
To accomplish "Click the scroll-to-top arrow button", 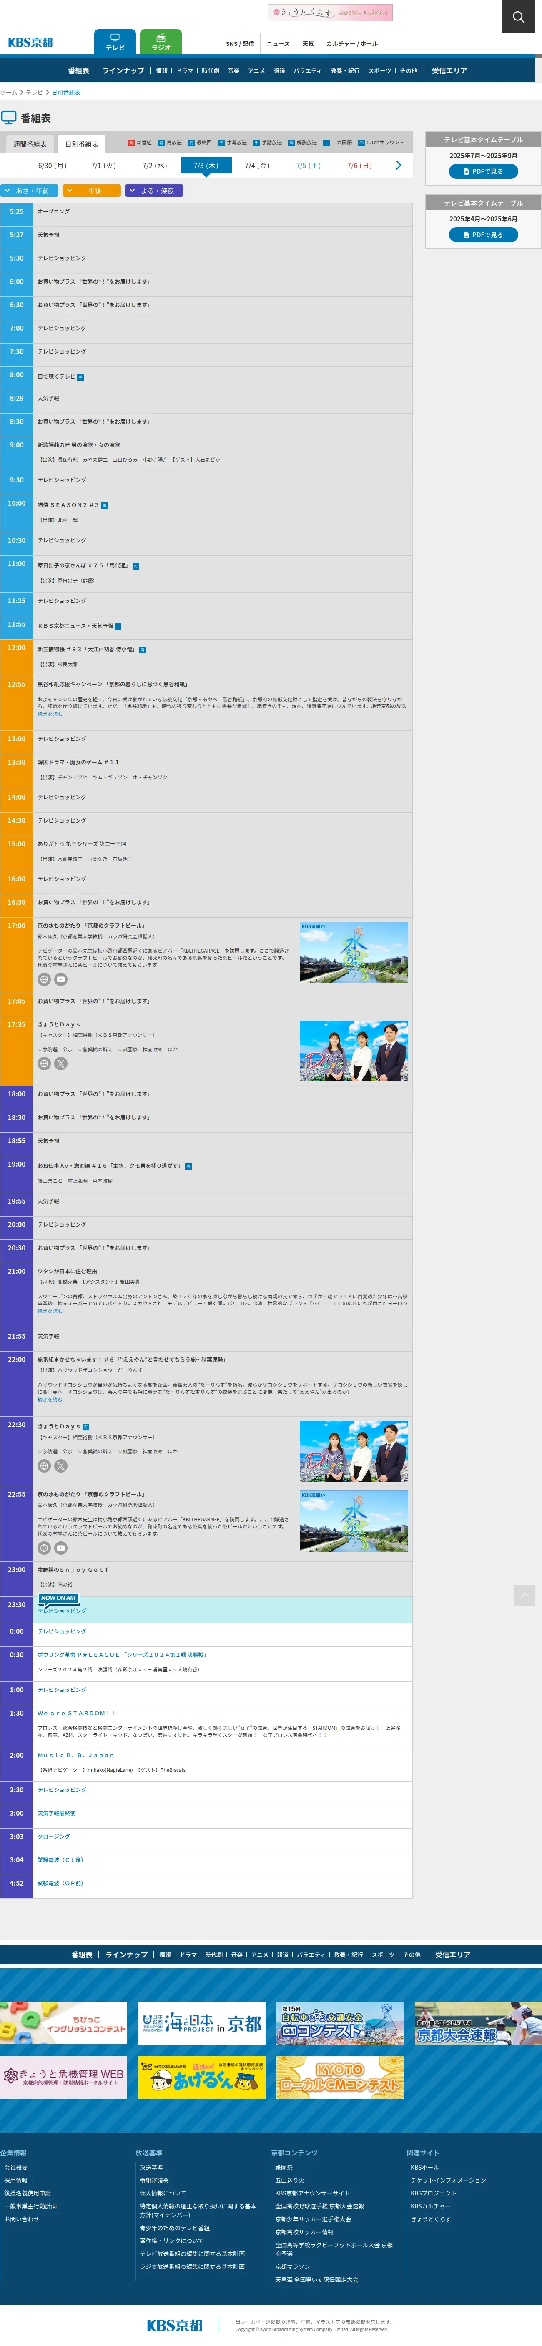I will coord(524,1595).
